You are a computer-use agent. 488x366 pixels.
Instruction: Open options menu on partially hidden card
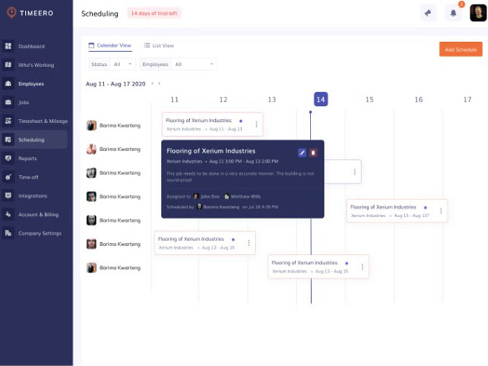354,171
